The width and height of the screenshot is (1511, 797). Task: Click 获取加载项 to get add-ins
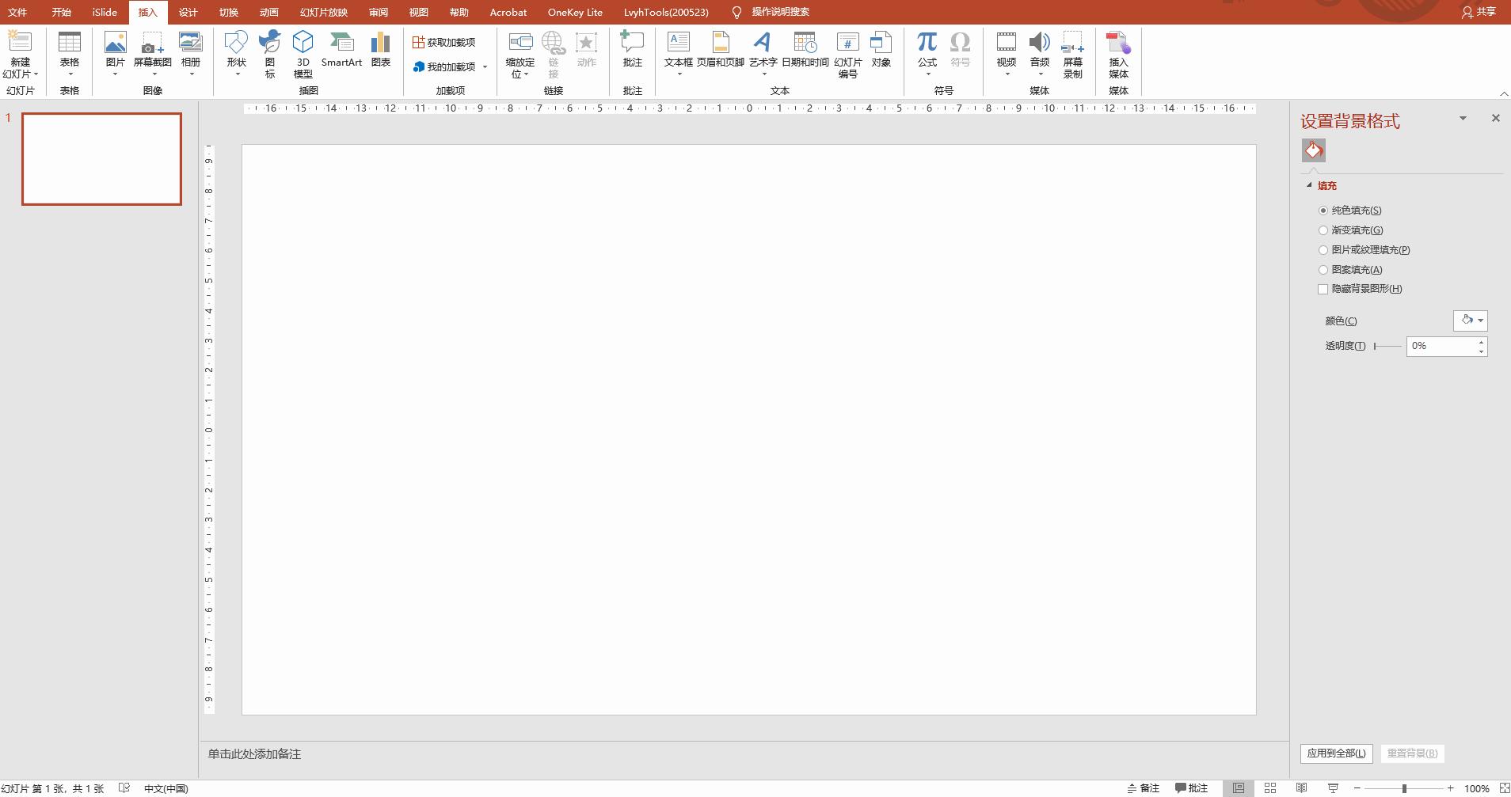pyautogui.click(x=444, y=42)
